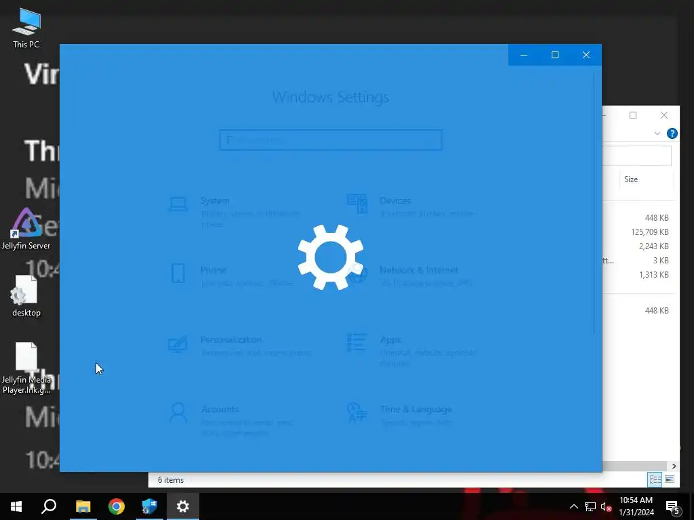Open the shield app icon on the taskbar

[x=150, y=506]
